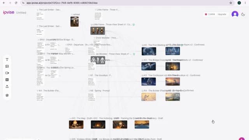Click the browser profile circle icon

coord(239,3)
